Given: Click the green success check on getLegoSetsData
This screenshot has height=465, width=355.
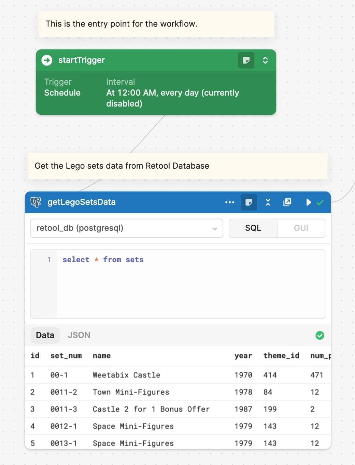Looking at the screenshot, I should tap(320, 202).
